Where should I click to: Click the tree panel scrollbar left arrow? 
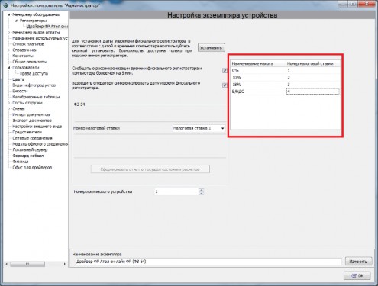(x=6, y=264)
